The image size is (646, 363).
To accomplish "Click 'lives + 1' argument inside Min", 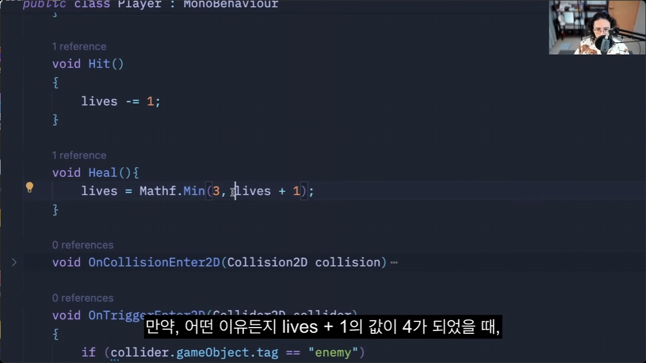I will tap(267, 191).
